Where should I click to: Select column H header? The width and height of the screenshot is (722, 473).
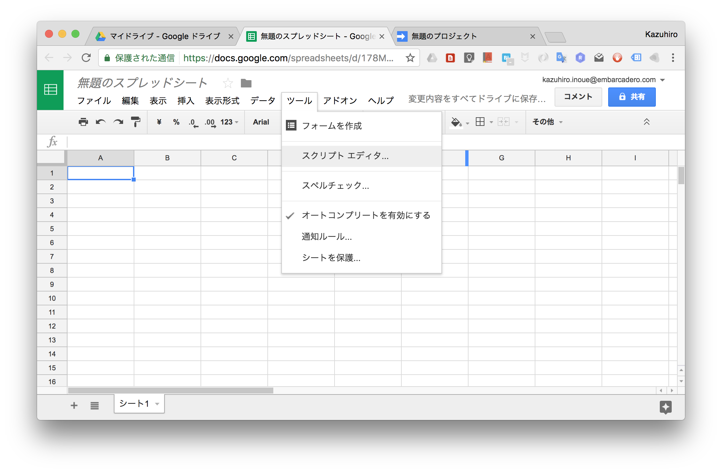pyautogui.click(x=568, y=158)
